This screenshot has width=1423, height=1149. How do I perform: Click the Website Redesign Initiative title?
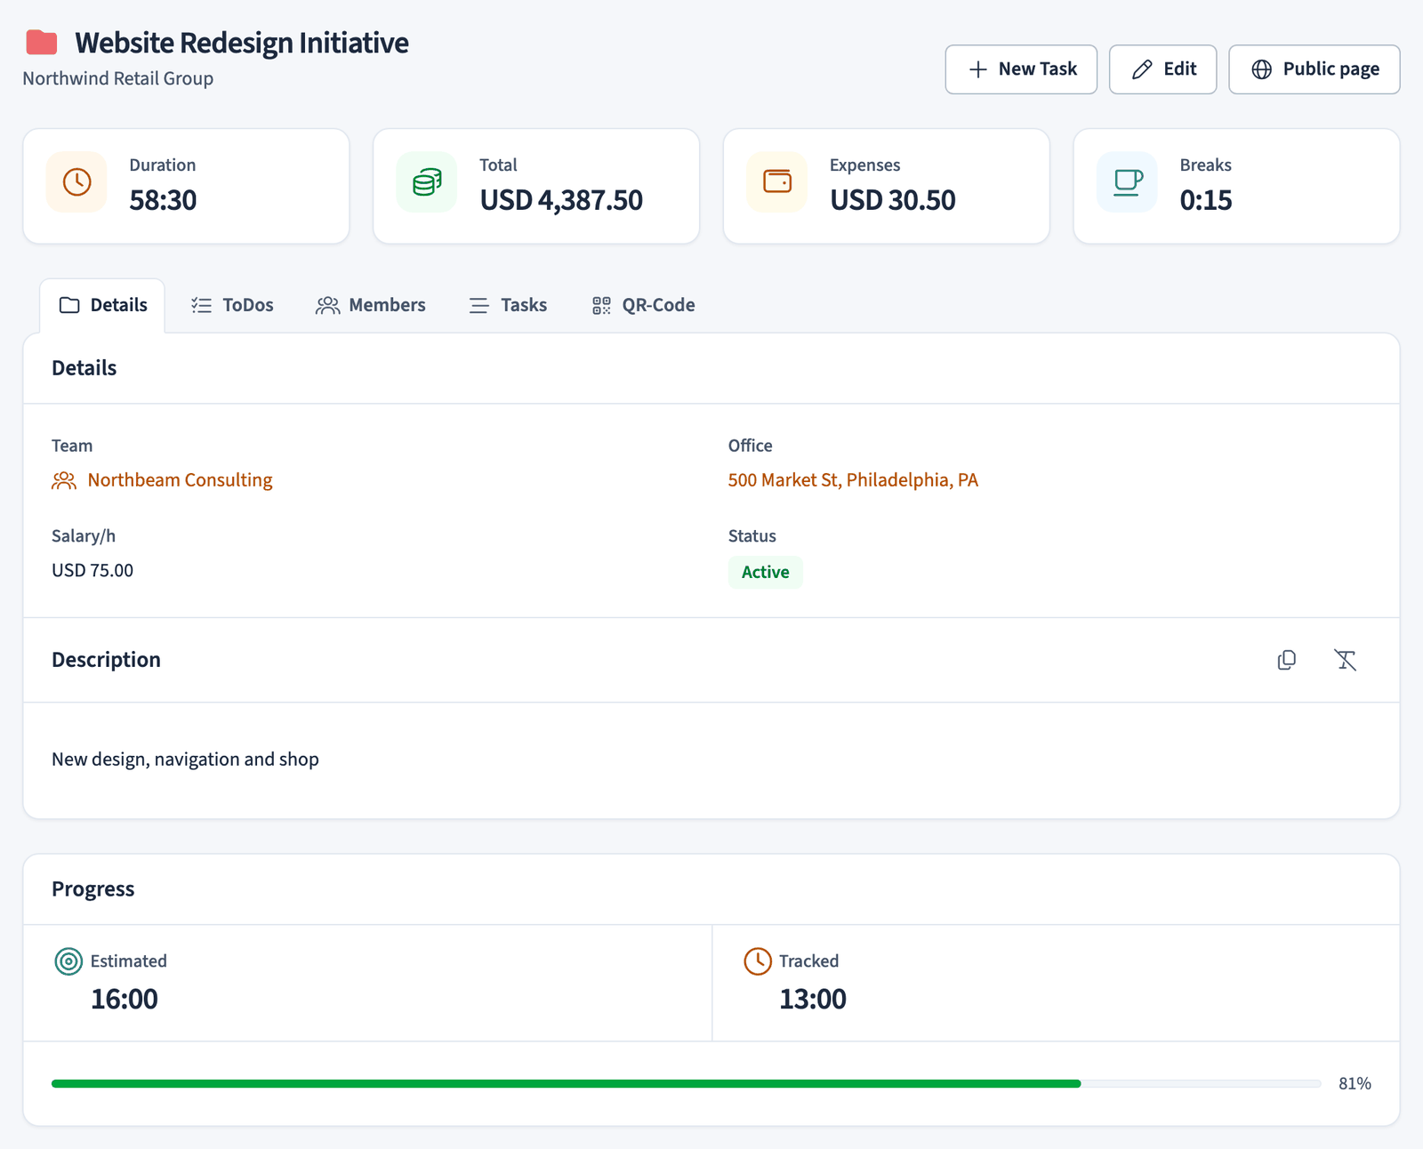[x=242, y=43]
